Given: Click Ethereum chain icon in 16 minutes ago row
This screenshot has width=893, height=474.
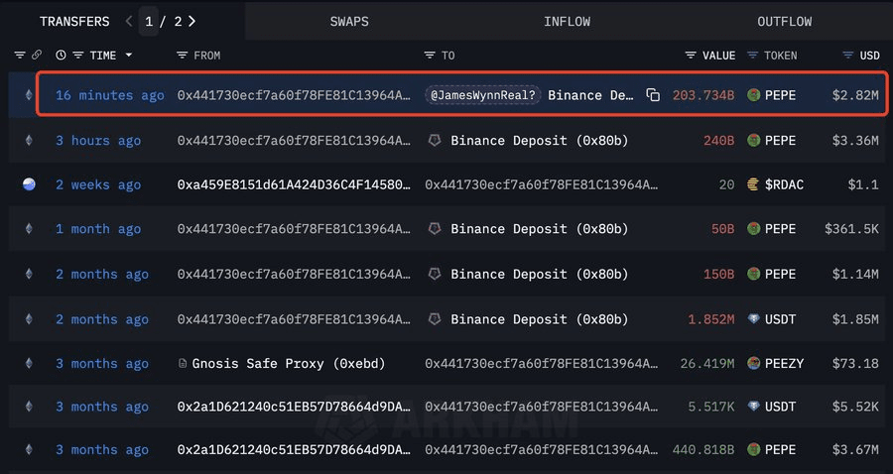Looking at the screenshot, I should tap(29, 95).
